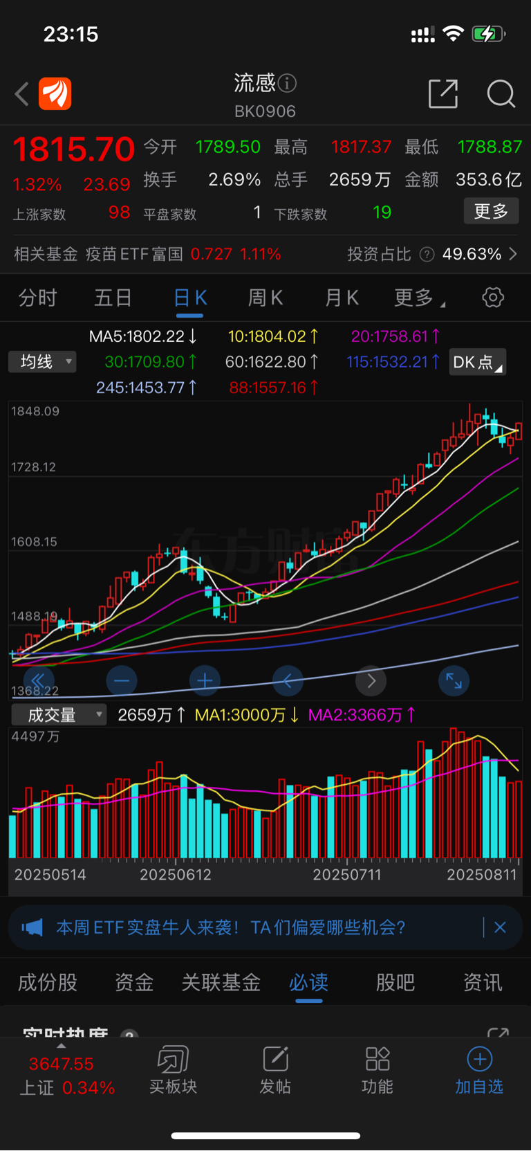Jump to earliest with double-left arrow
The height and width of the screenshot is (1151, 531).
[39, 681]
